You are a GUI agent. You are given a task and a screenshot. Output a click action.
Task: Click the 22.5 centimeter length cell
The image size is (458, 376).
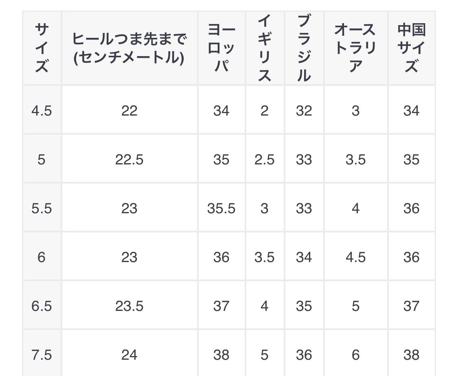(129, 160)
